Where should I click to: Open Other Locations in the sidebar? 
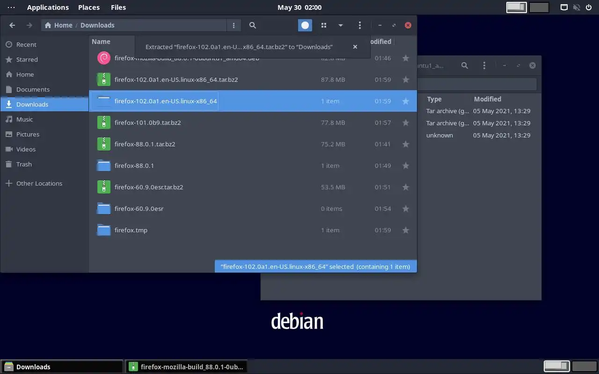pos(44,183)
